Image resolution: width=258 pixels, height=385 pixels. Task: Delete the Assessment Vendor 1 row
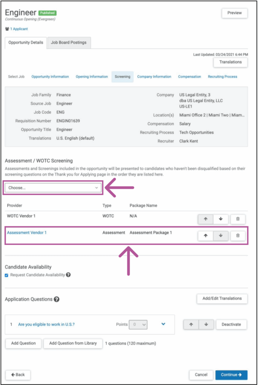pos(238,236)
